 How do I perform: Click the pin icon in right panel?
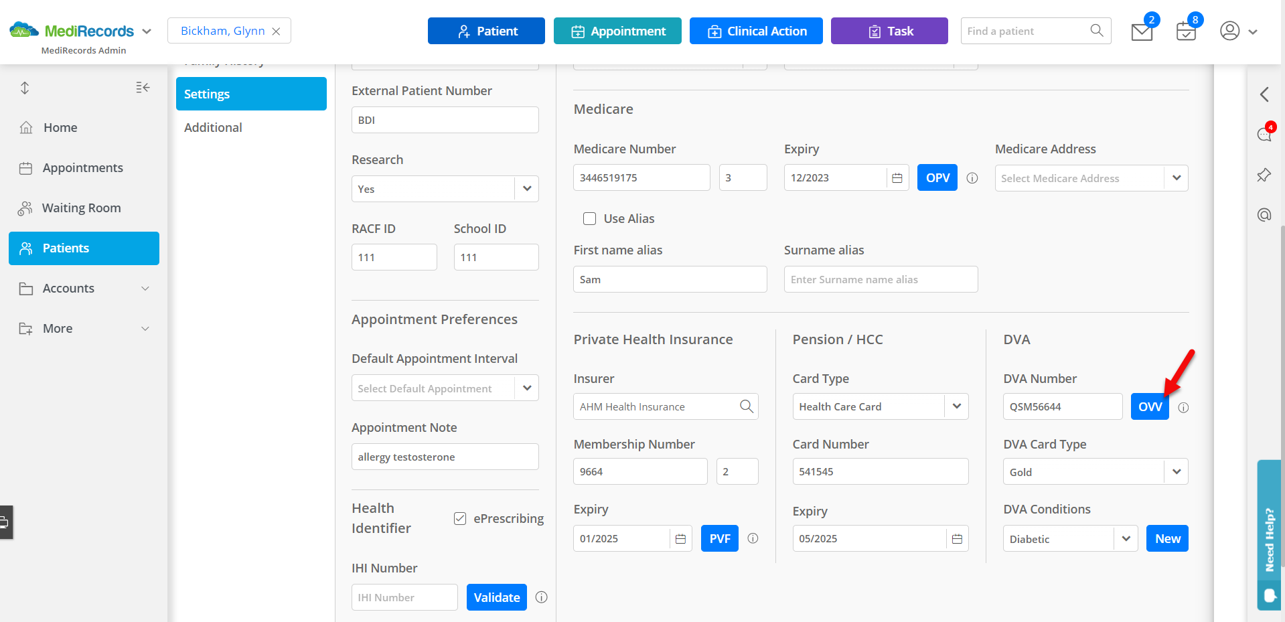[1264, 175]
